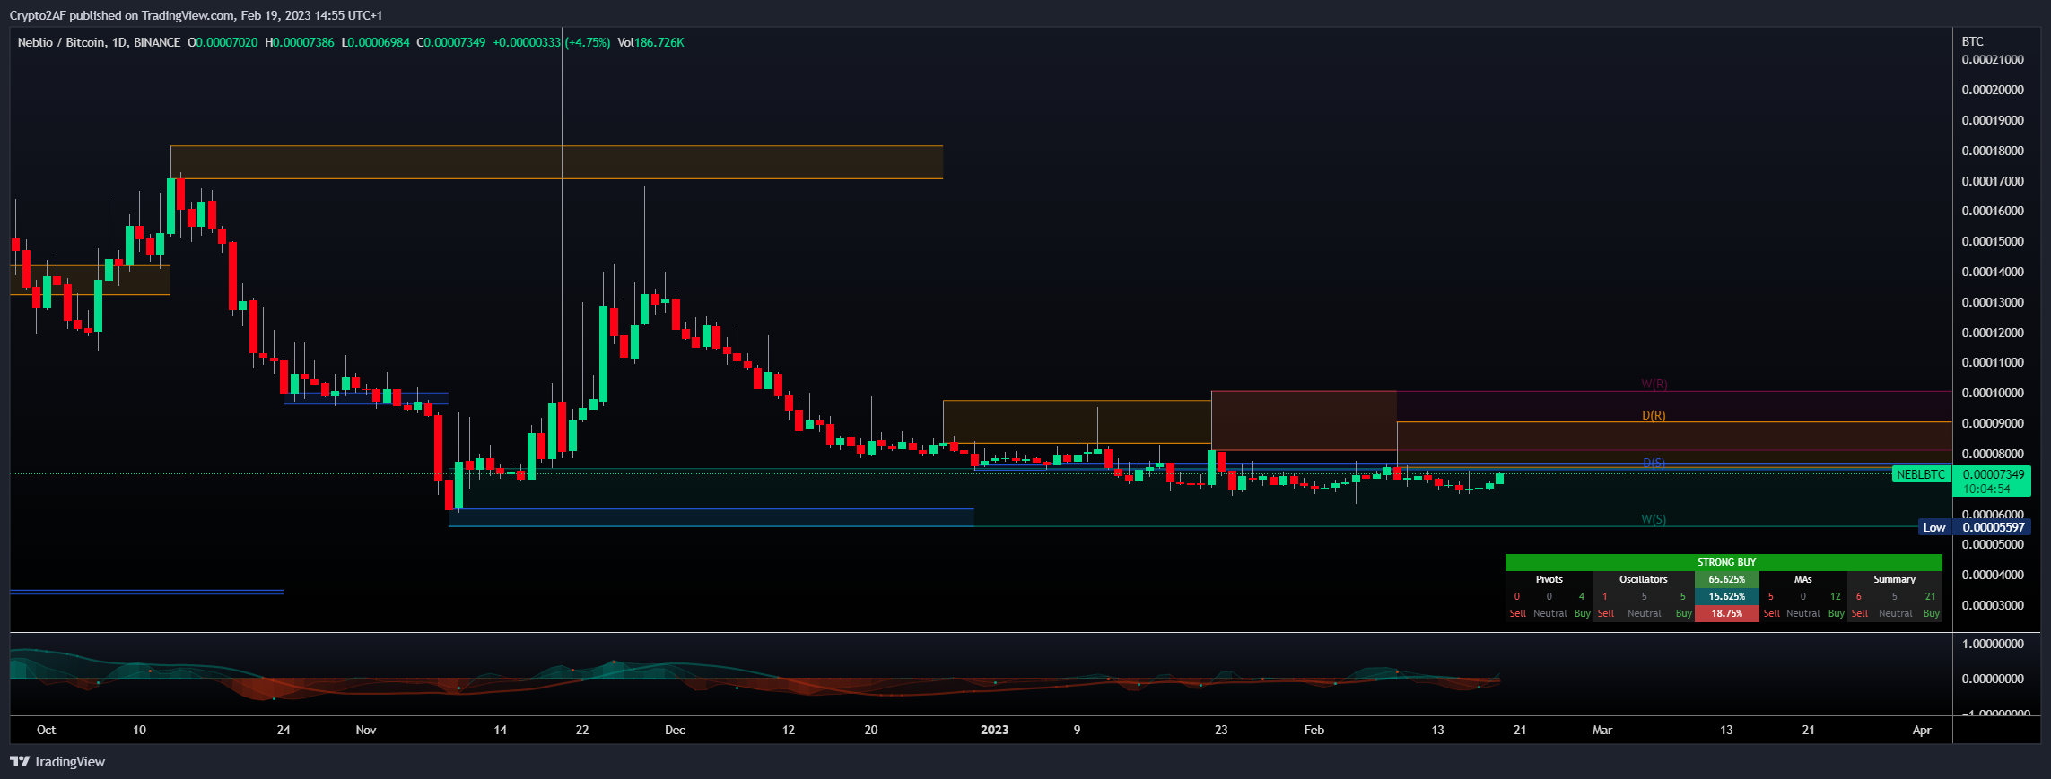The width and height of the screenshot is (2051, 779).
Task: Select the Oscillators column header
Action: point(1643,579)
